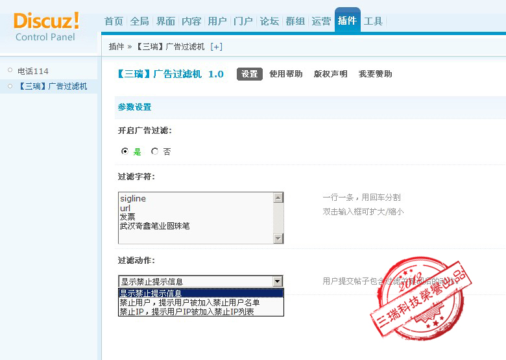Click the hint 双击输入框可扩大/缩小
This screenshot has width=506, height=360.
pos(363,212)
